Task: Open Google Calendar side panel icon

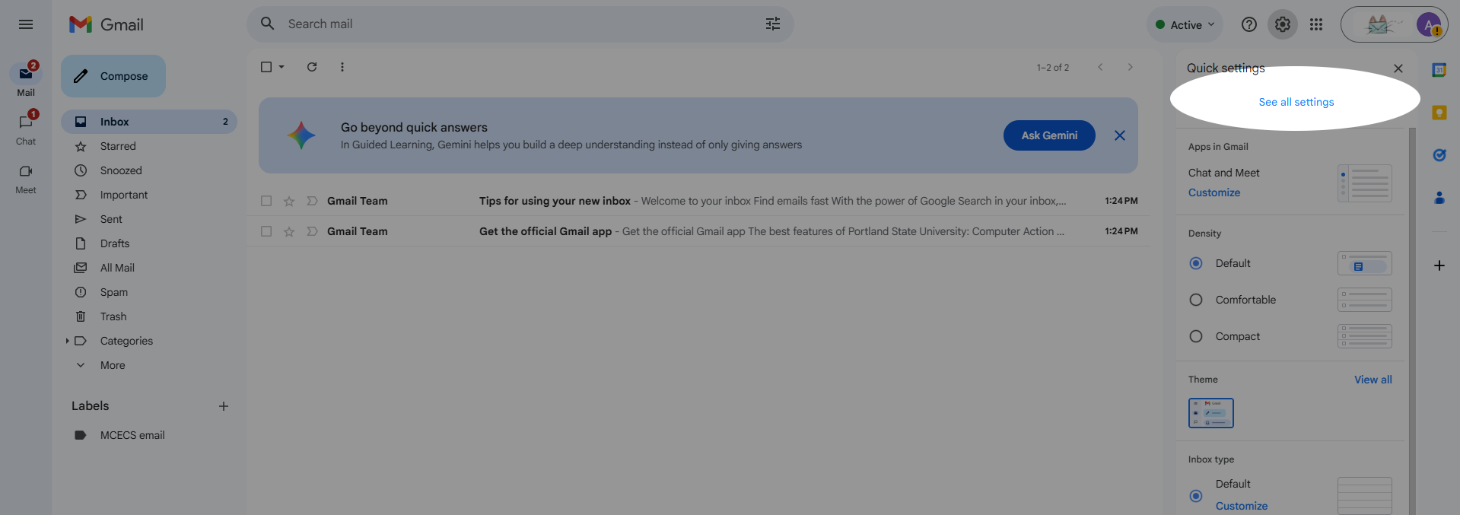Action: pyautogui.click(x=1439, y=70)
